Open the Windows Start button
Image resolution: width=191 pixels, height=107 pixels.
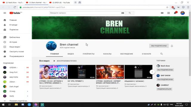click(3, 105)
